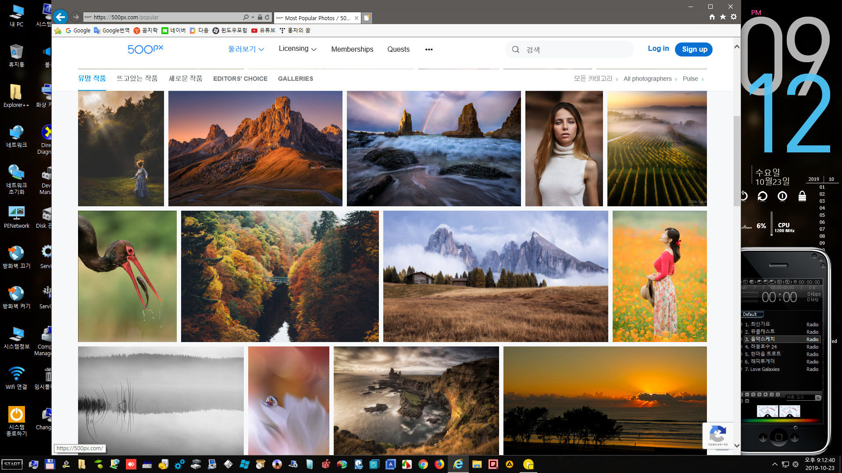Click the browser forward arrow button
Viewport: 842px width, 473px height.
coord(76,17)
